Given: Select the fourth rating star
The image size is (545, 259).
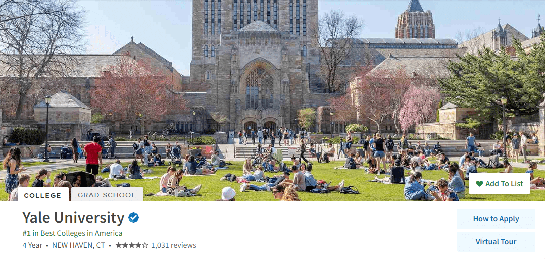Looking at the screenshot, I should (138, 245).
